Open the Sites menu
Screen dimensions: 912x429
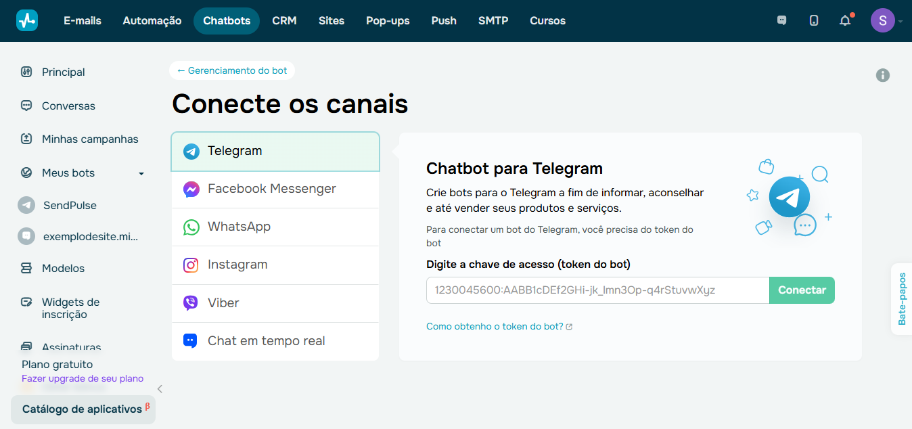332,20
